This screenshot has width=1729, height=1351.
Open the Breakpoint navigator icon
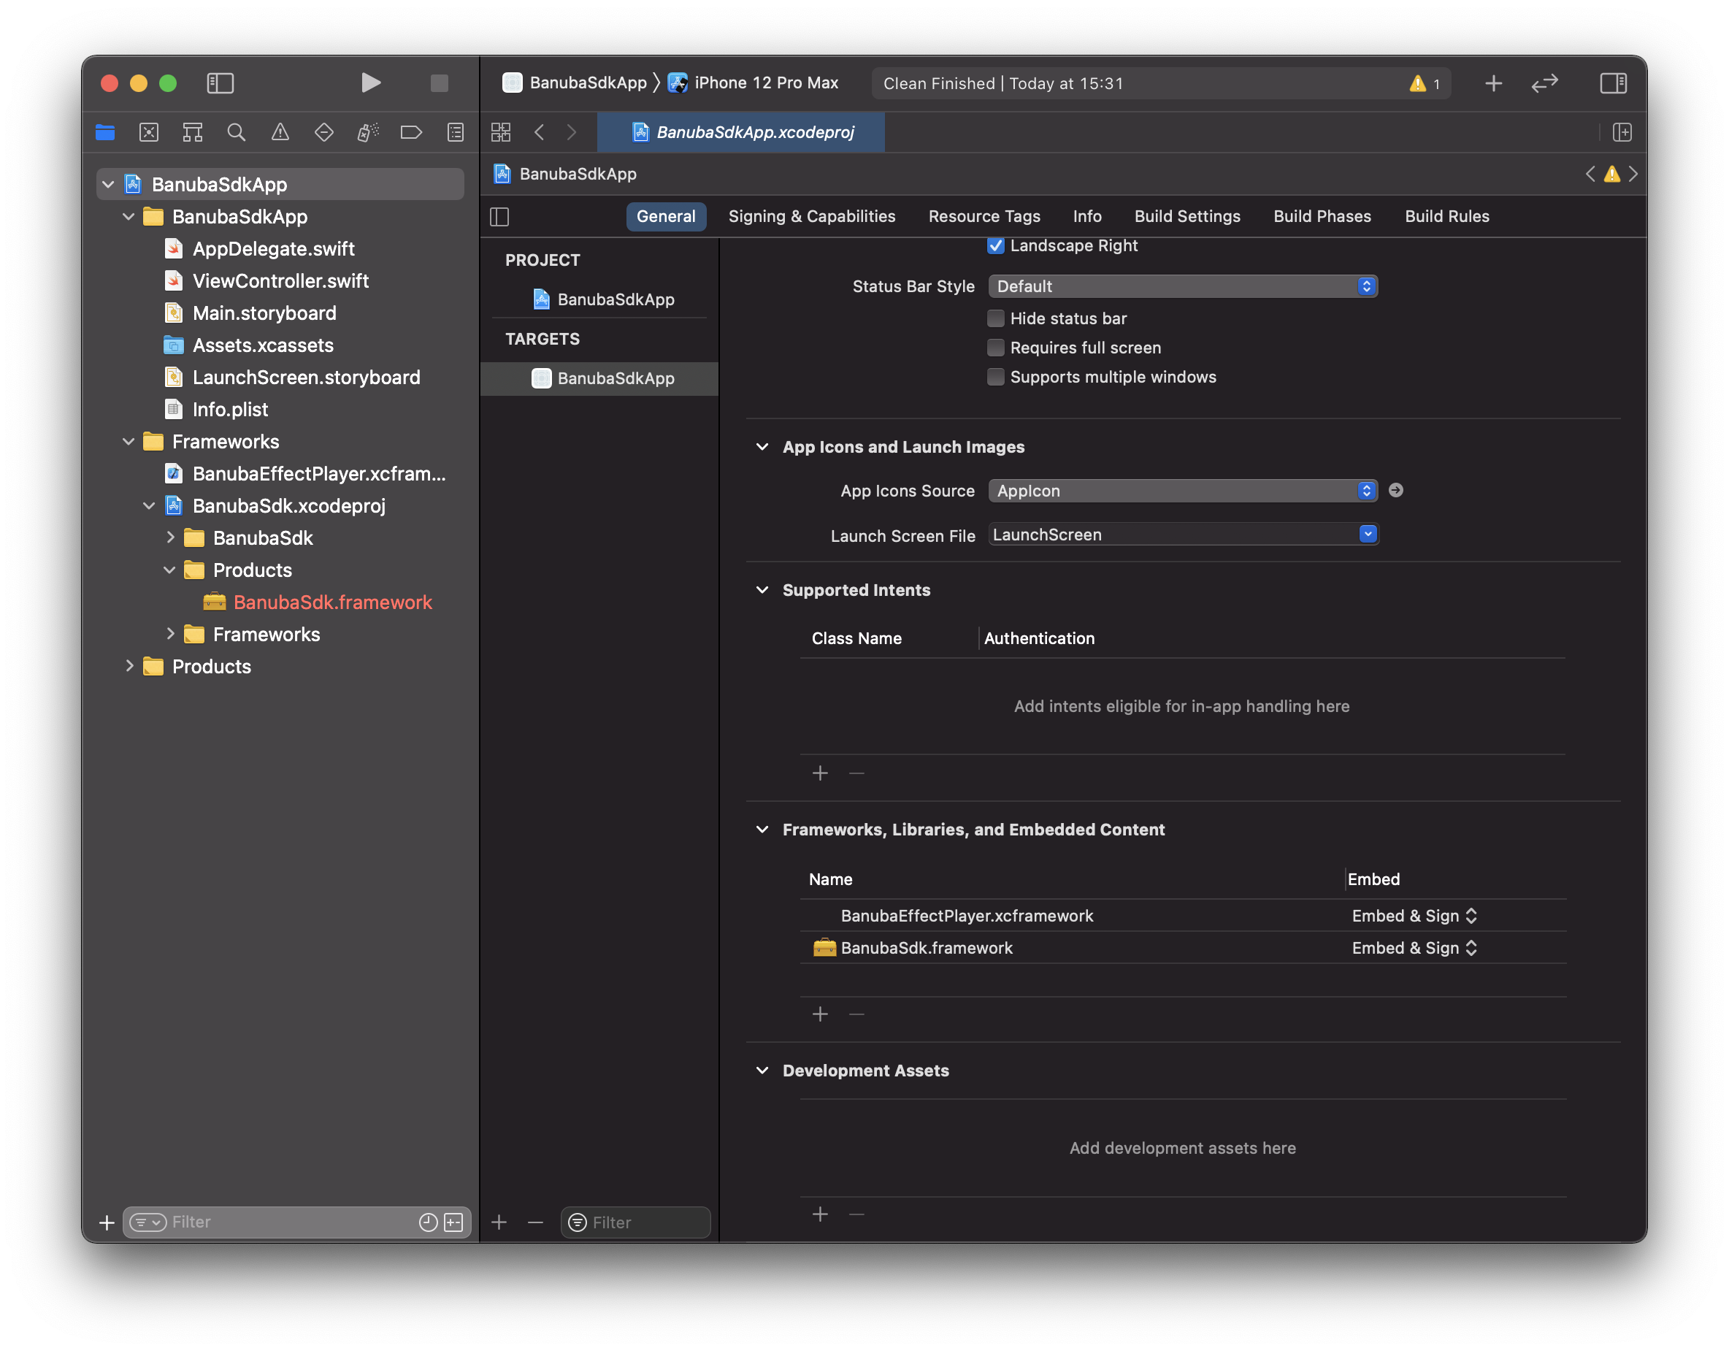411,132
